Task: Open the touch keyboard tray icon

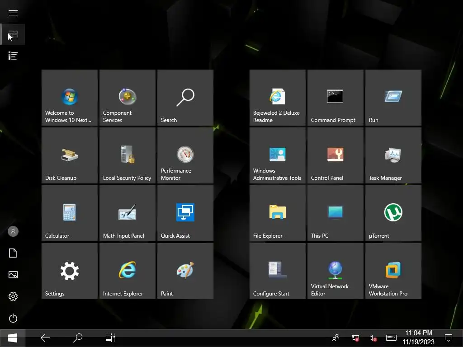Action: [391, 338]
